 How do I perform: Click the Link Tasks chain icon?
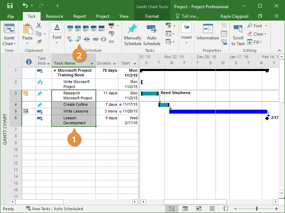(x=95, y=39)
